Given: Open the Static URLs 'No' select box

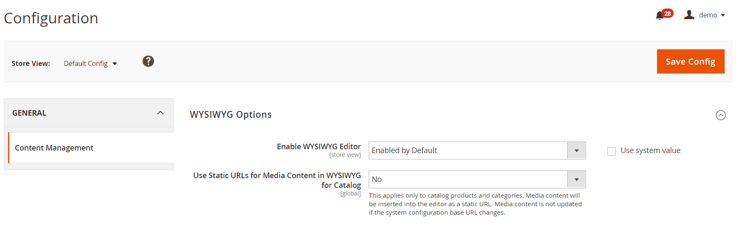Looking at the screenshot, I should click(468, 179).
